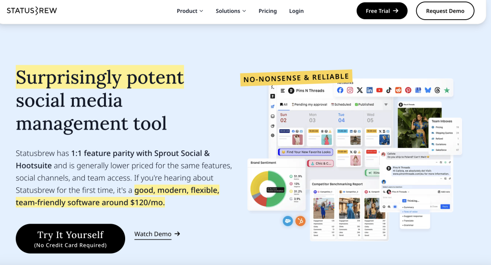
Task: Click the Bluesky butterfly icon
Action: coord(428,90)
